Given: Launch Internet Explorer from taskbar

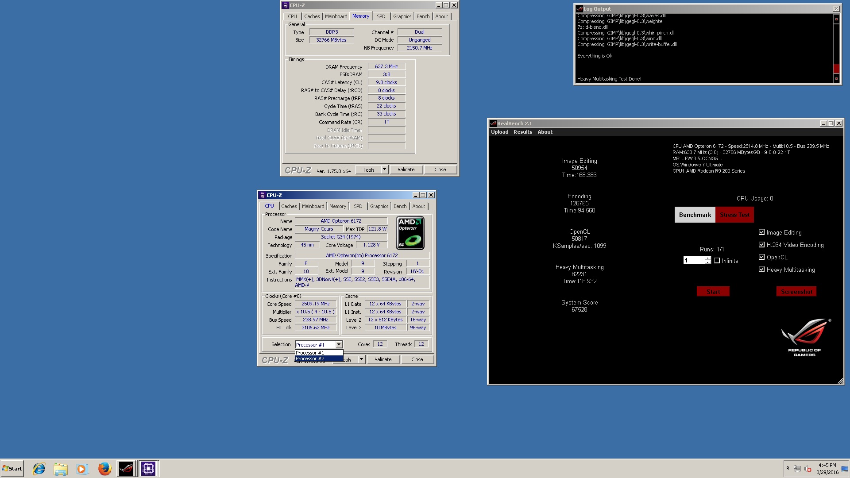Looking at the screenshot, I should tap(39, 469).
